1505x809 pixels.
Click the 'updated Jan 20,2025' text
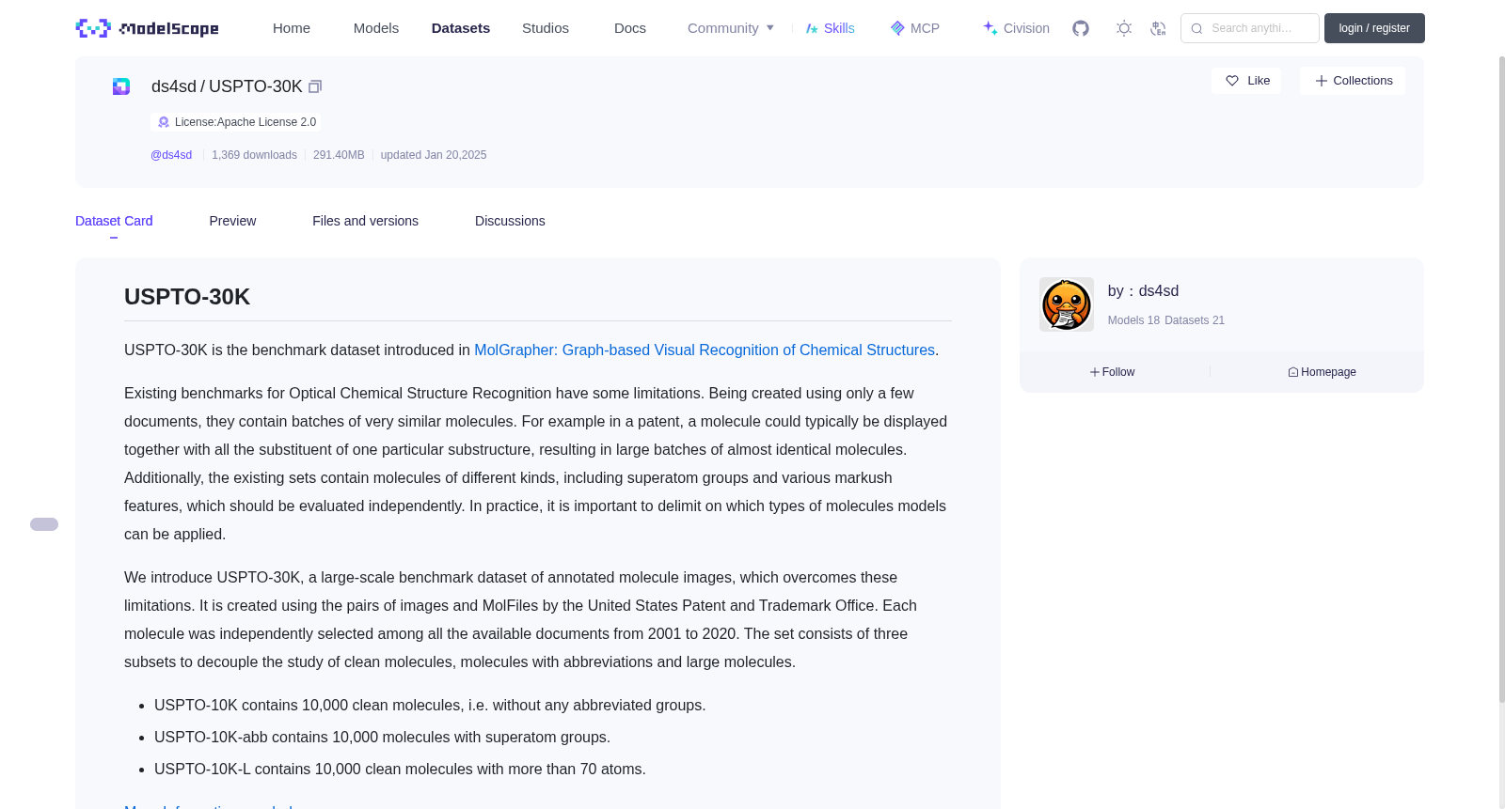434,155
